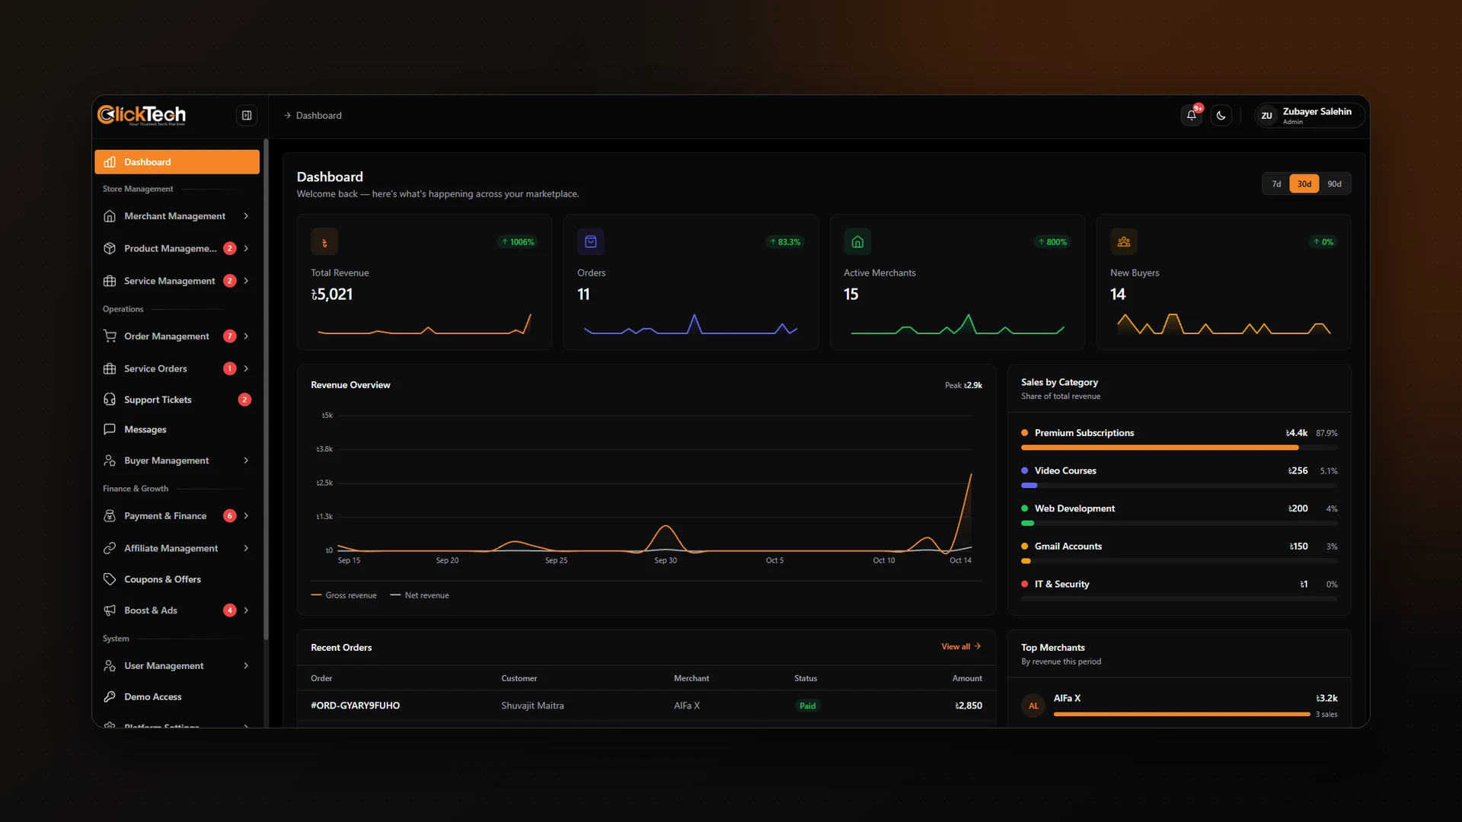Screen dimensions: 1462x822
Task: Open Buyer Management menu item
Action: tap(177, 460)
